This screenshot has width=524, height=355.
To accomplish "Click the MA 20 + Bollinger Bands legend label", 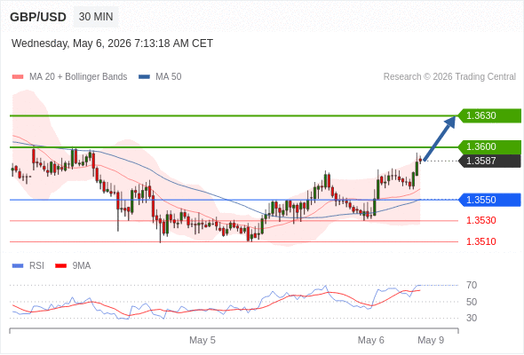I will point(78,77).
